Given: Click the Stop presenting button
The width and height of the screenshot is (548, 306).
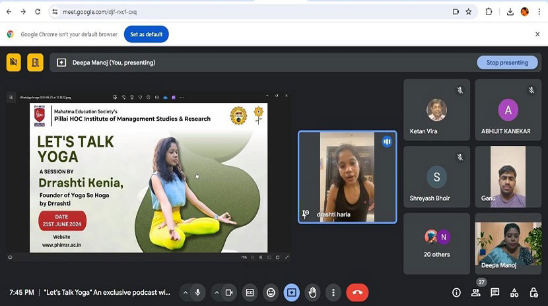Looking at the screenshot, I should [x=507, y=63].
